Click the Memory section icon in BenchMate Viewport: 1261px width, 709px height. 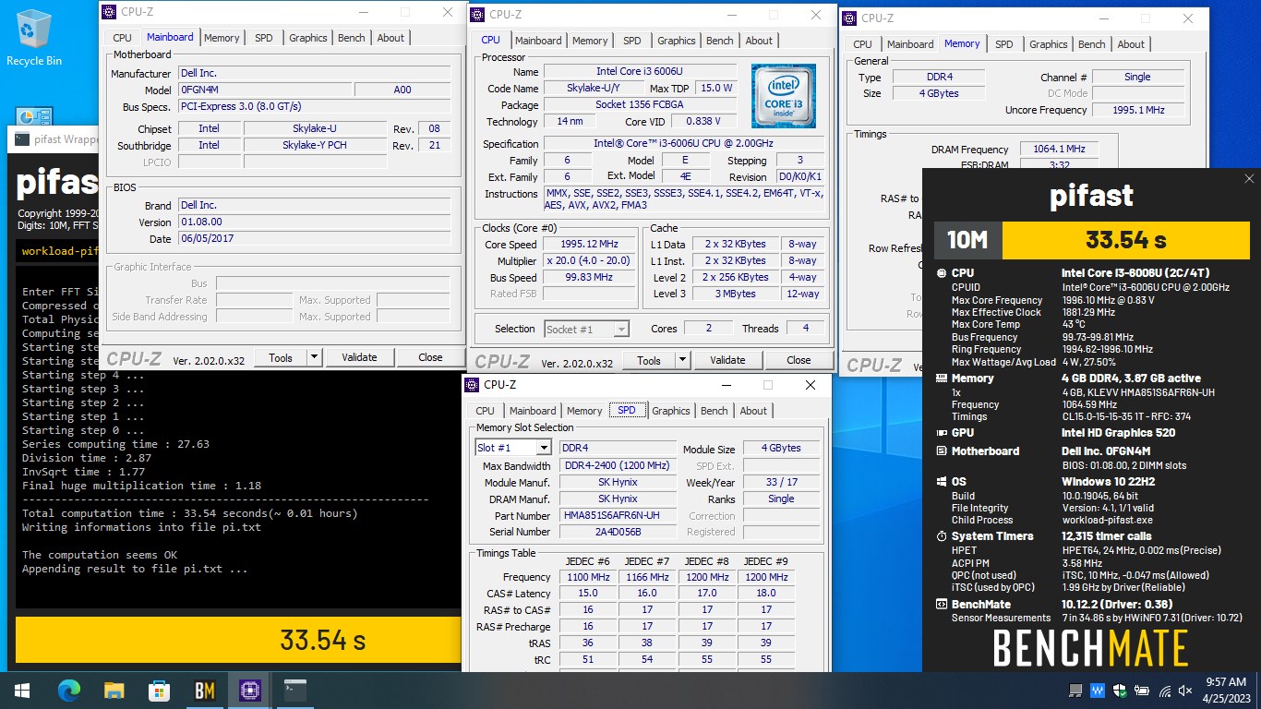click(x=942, y=379)
